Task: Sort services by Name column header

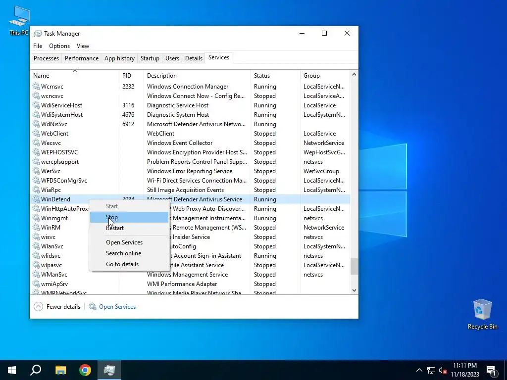Action: [74, 76]
